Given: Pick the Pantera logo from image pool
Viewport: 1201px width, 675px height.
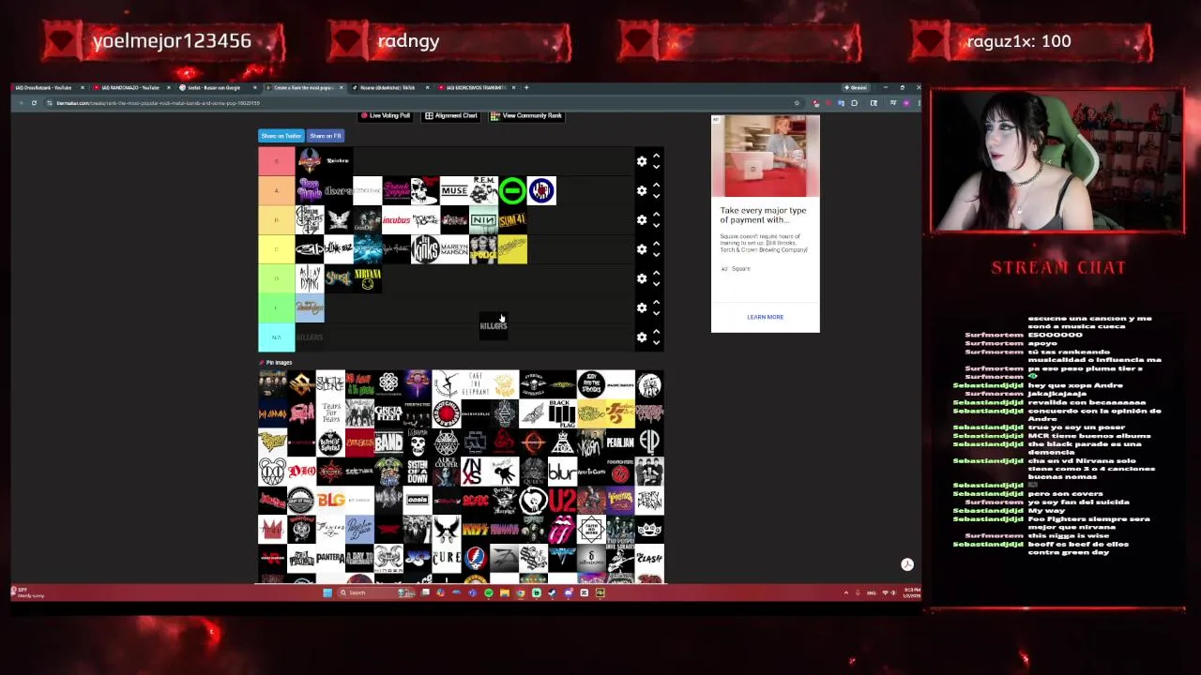Looking at the screenshot, I should pyautogui.click(x=330, y=559).
